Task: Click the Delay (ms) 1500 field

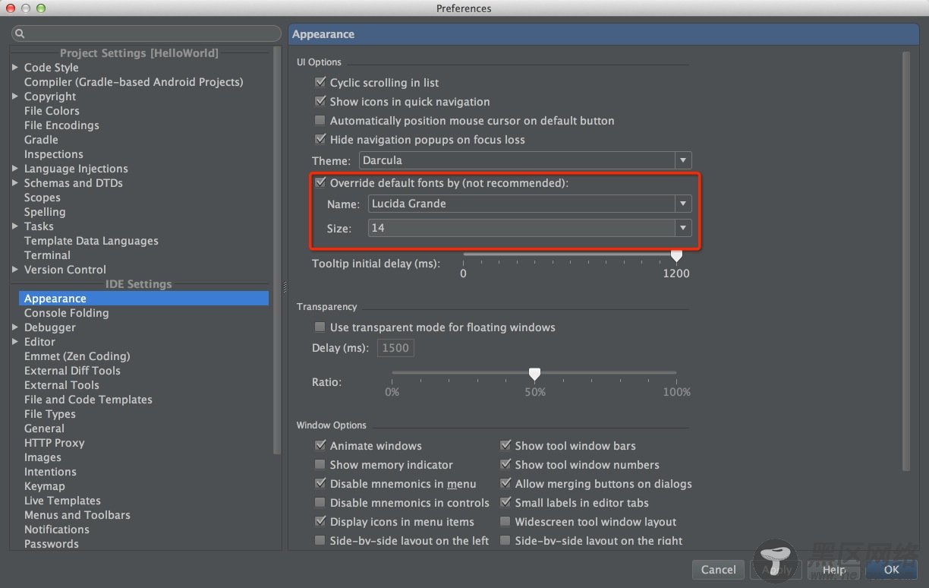Action: click(x=395, y=348)
